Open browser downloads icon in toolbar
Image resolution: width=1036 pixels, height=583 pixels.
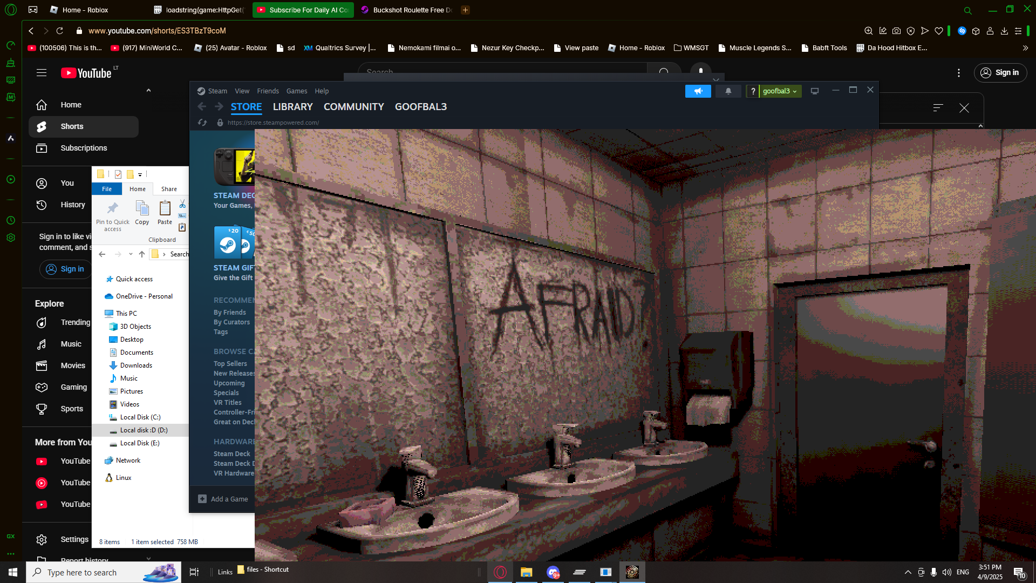tap(1004, 31)
